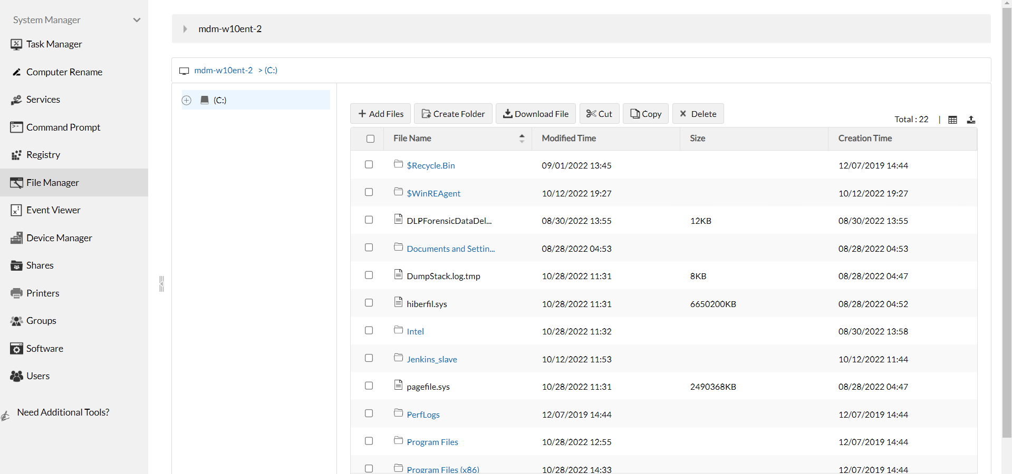Click the sidebar collapse handle

click(161, 284)
